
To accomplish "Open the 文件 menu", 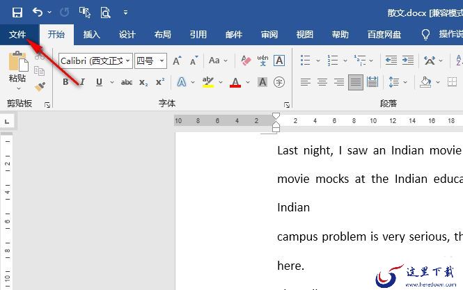I will coord(17,35).
